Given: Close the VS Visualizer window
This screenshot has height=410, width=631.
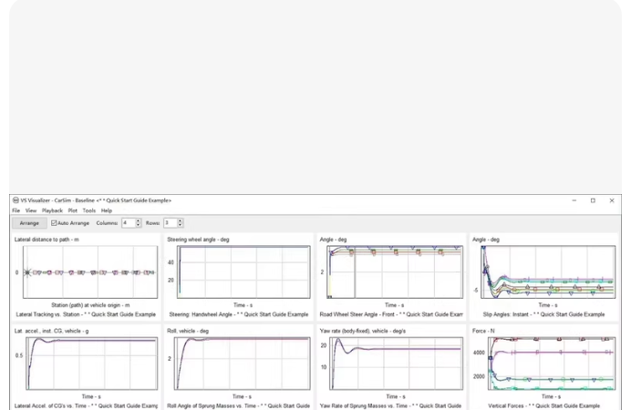Looking at the screenshot, I should (612, 200).
